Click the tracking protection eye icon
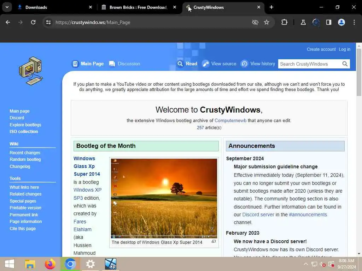The height and width of the screenshot is (271, 362). (255, 22)
